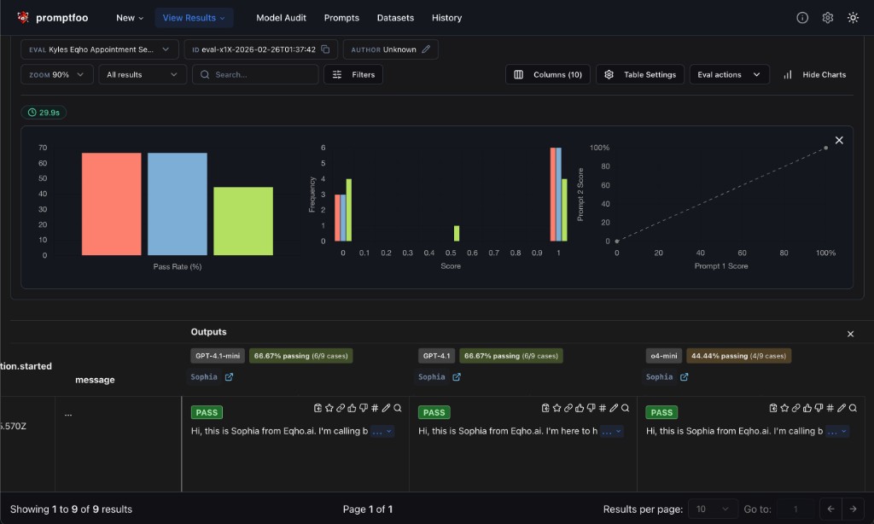Open Sophia prompt link for GPT-4.1
The height and width of the screenshot is (524, 874).
(457, 377)
